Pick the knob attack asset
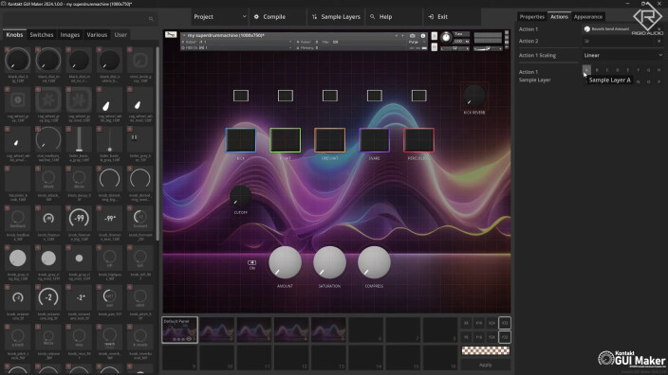668x375 pixels. pyautogui.click(x=48, y=179)
